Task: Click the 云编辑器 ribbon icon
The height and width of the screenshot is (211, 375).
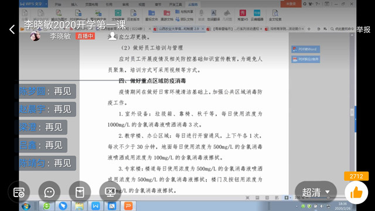Action: point(257,15)
